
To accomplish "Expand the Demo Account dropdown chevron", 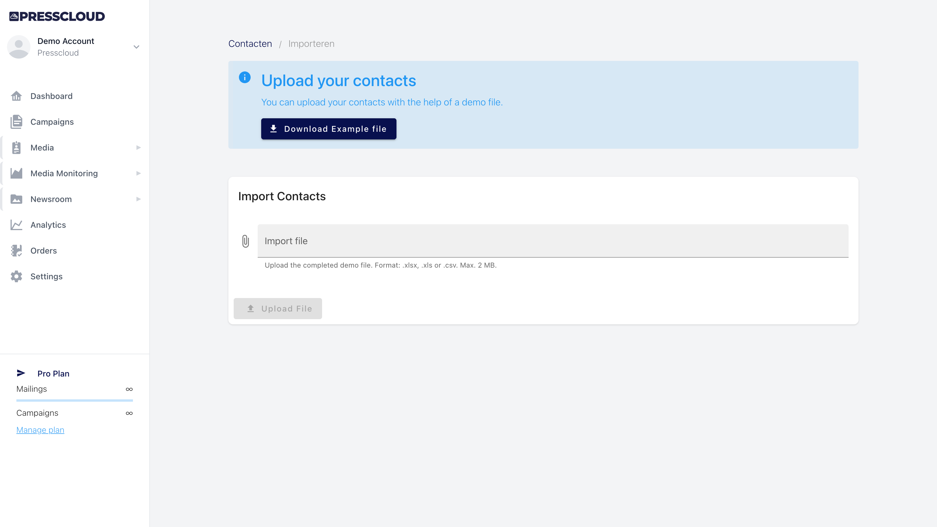I will pos(136,47).
